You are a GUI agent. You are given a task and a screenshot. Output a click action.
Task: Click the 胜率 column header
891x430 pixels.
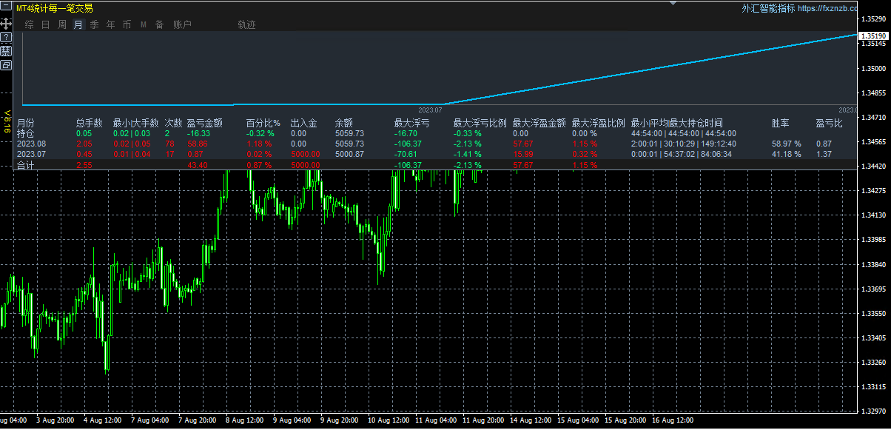[x=780, y=123]
